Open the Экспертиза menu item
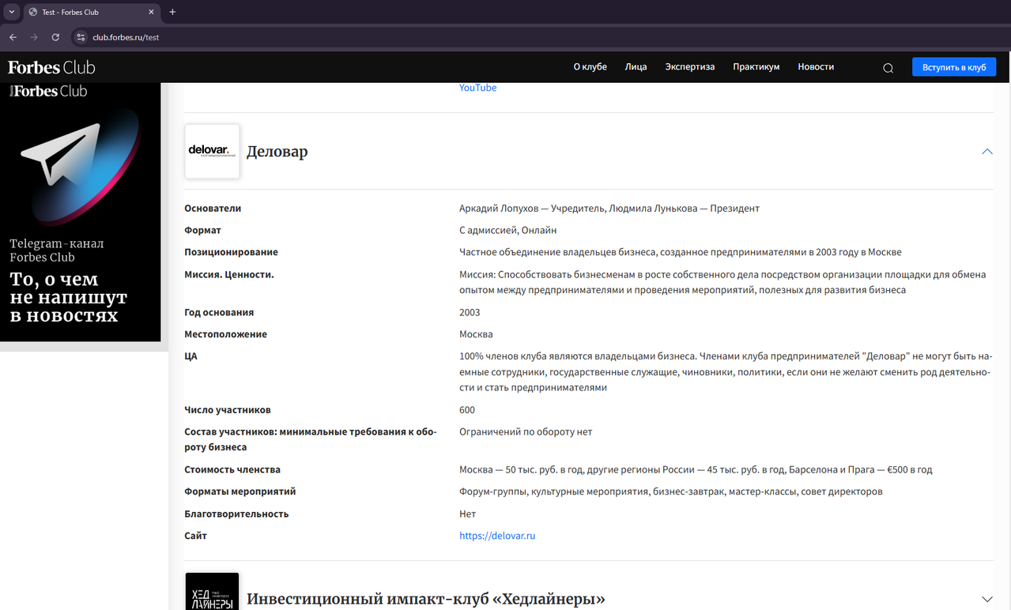 (x=689, y=67)
